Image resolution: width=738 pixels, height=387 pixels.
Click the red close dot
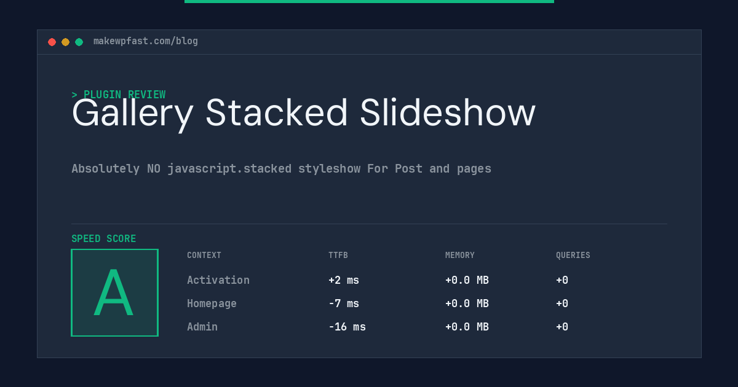52,42
